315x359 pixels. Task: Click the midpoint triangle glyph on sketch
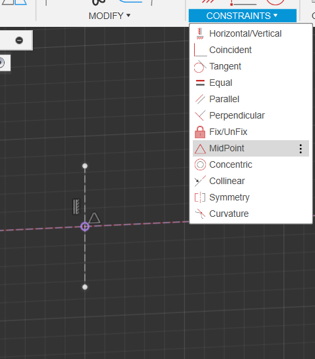(94, 218)
